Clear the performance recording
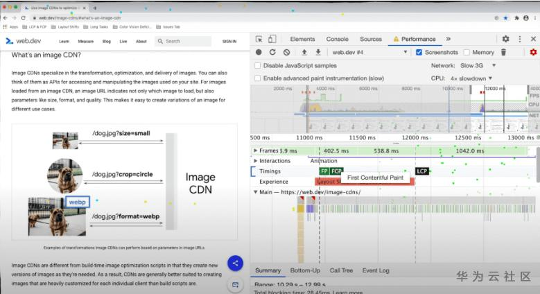 point(286,52)
